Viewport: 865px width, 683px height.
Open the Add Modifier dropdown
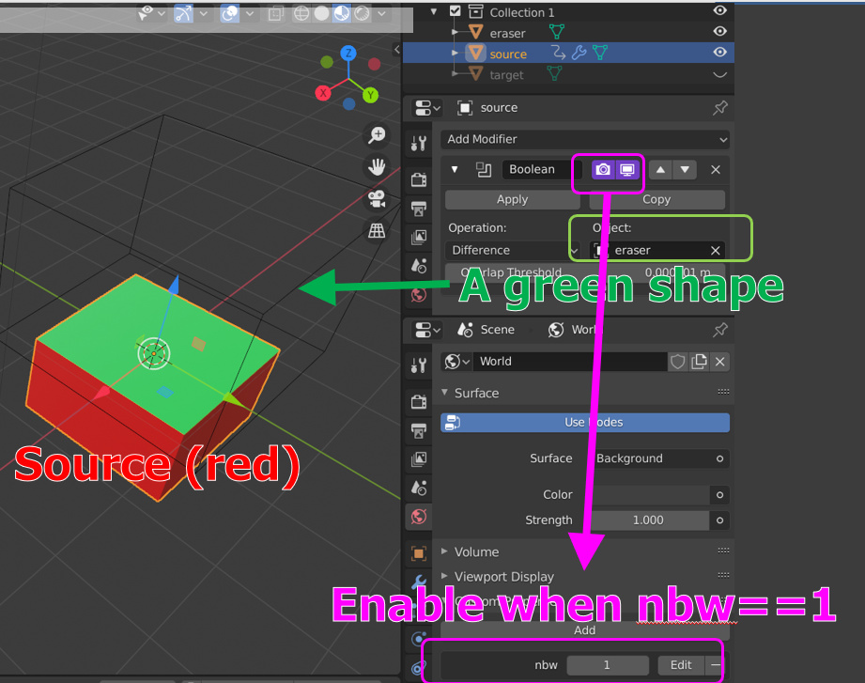[585, 140]
